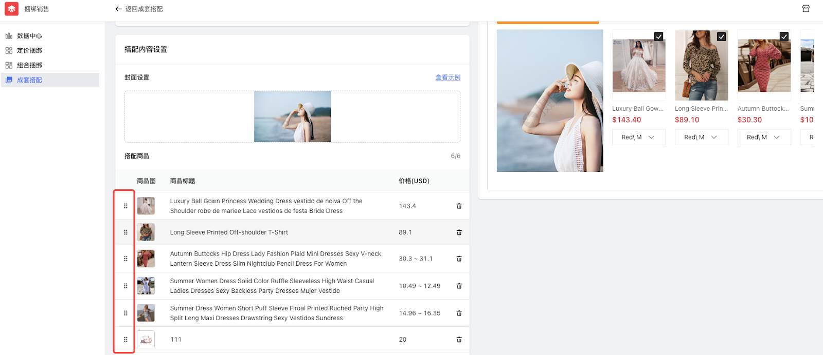Click the large preview cover photo
This screenshot has width=823, height=355.
(550, 101)
